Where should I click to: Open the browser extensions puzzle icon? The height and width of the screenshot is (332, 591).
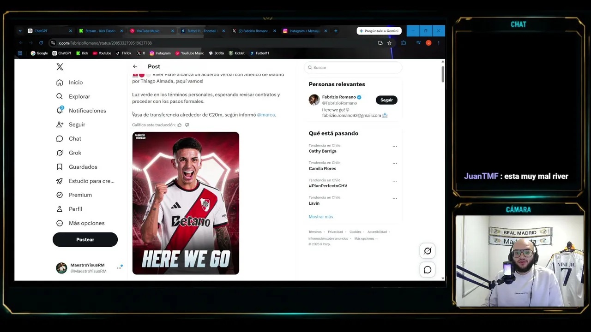pyautogui.click(x=404, y=43)
